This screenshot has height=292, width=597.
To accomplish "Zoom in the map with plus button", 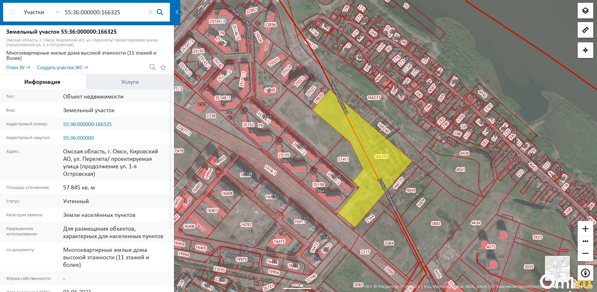I will click(585, 229).
